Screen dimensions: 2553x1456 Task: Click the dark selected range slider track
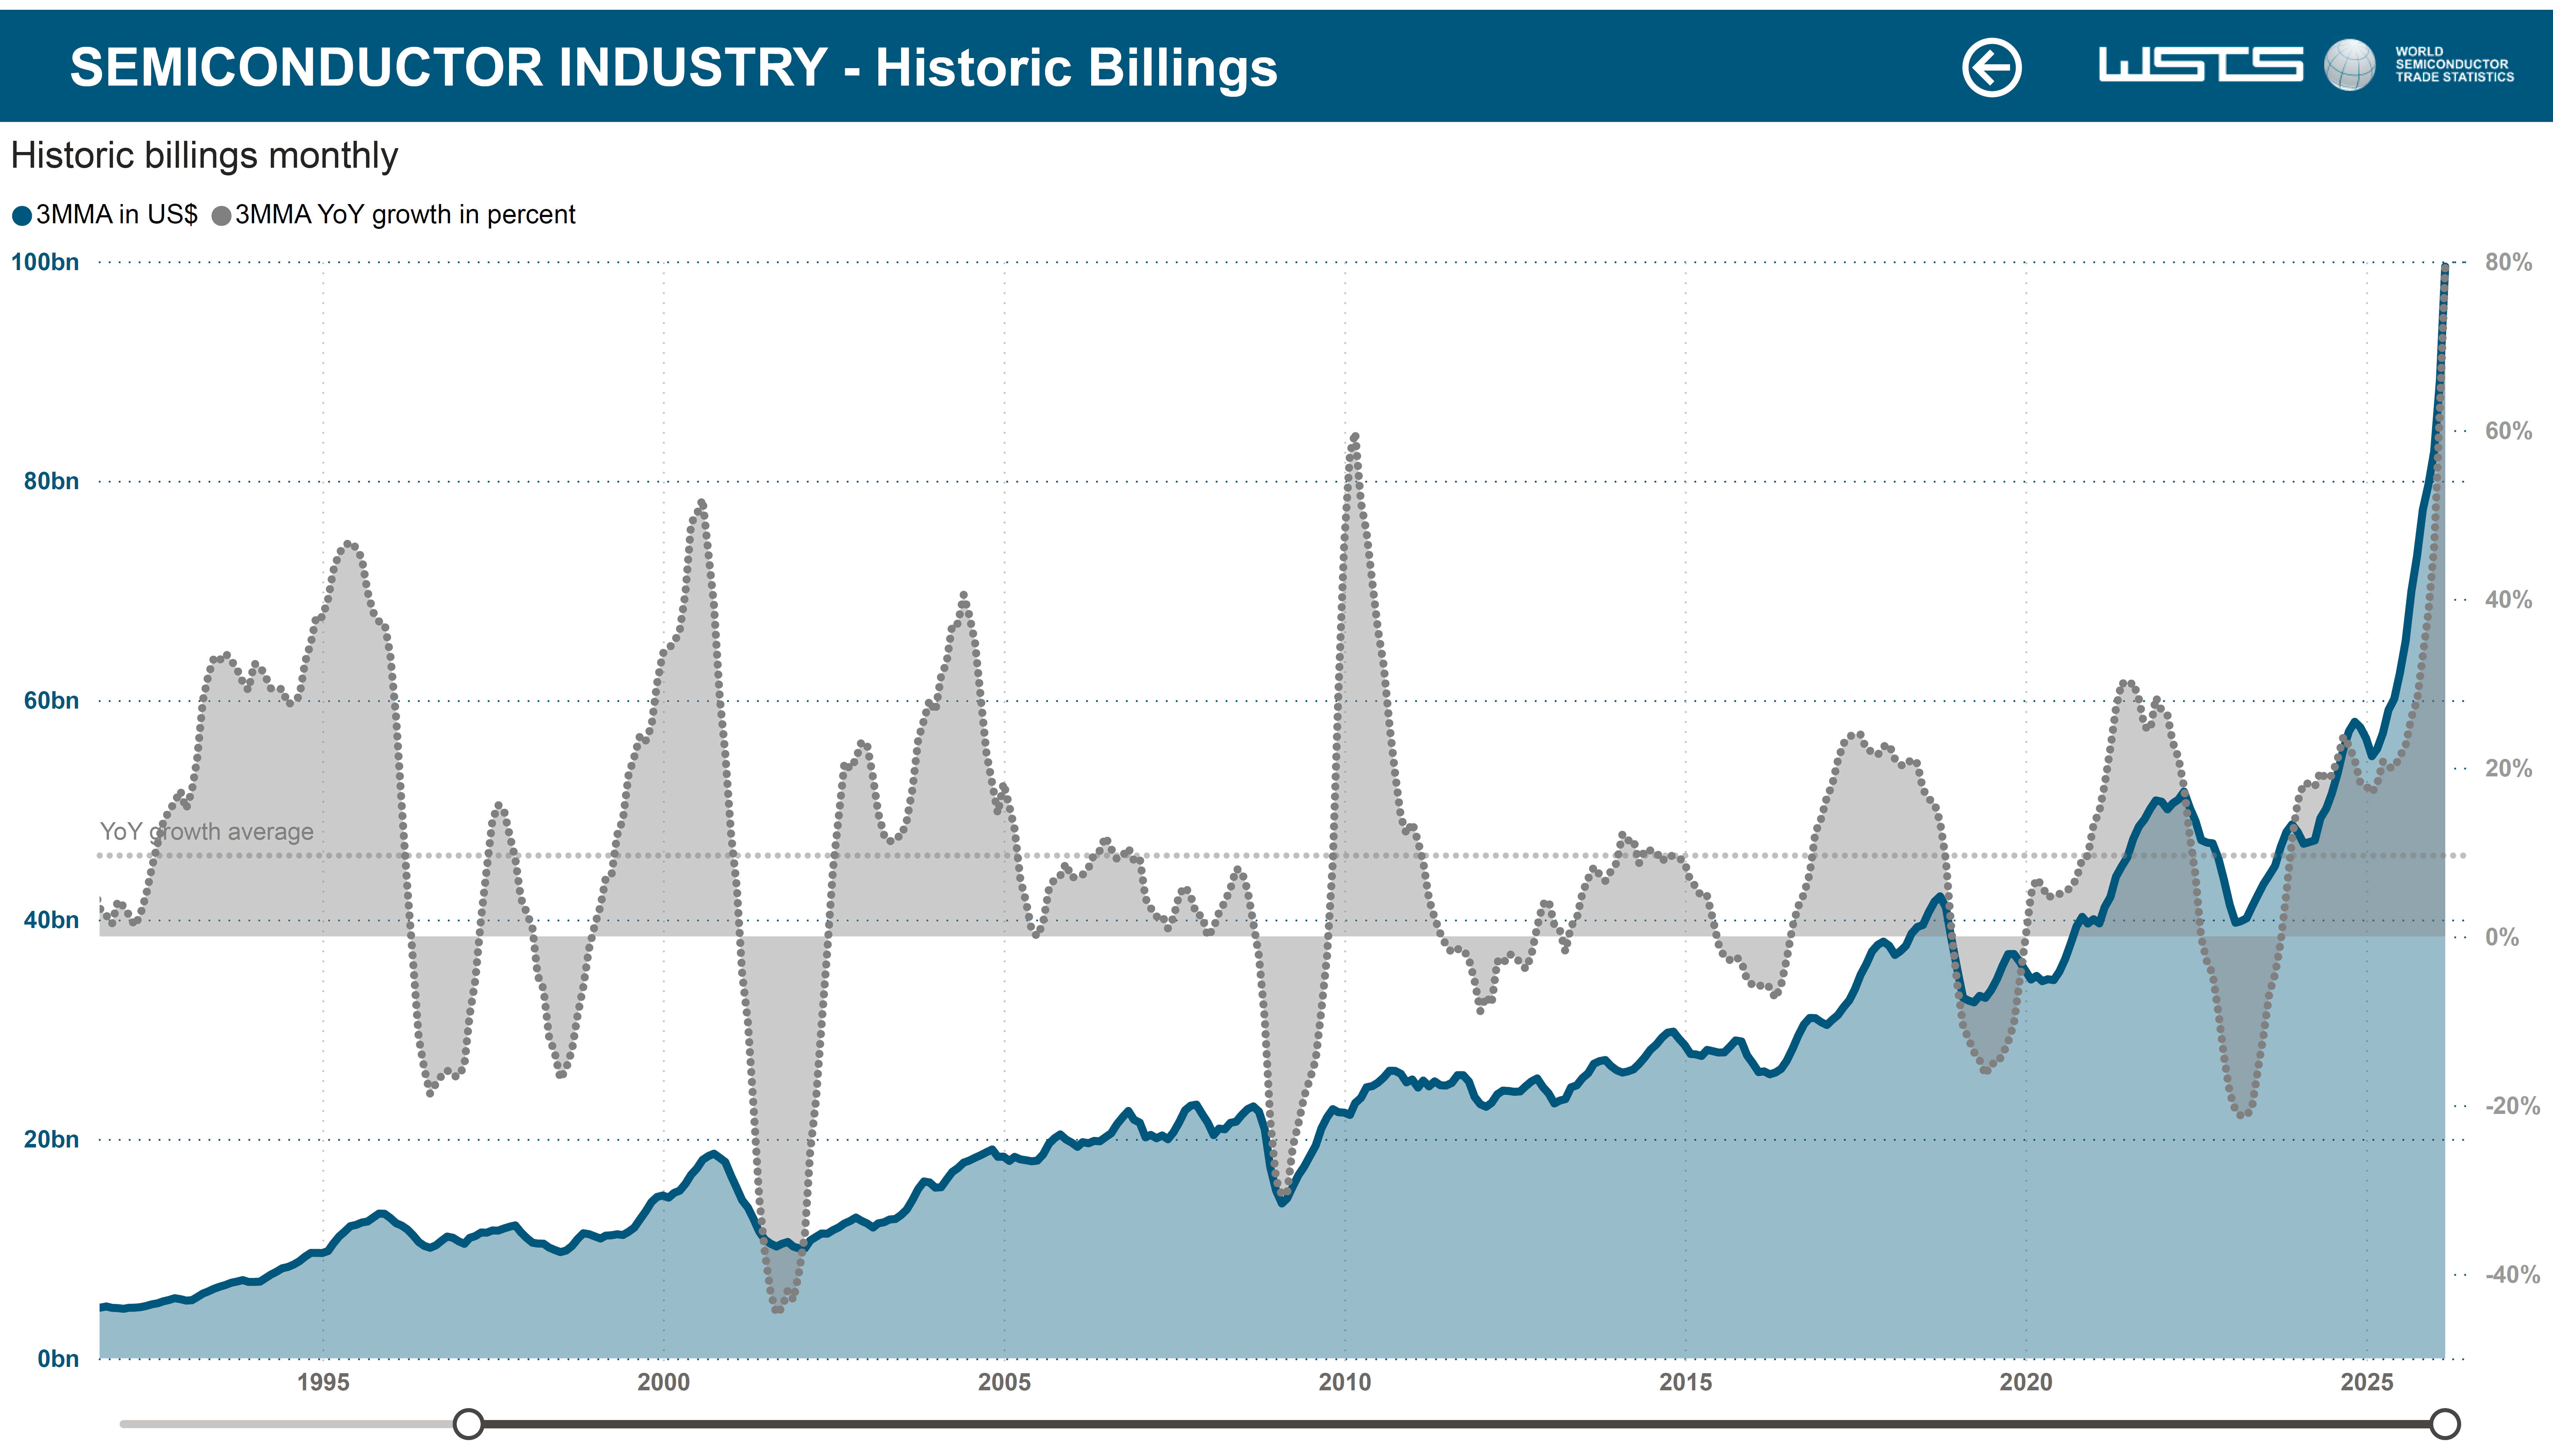pyautogui.click(x=1456, y=1423)
